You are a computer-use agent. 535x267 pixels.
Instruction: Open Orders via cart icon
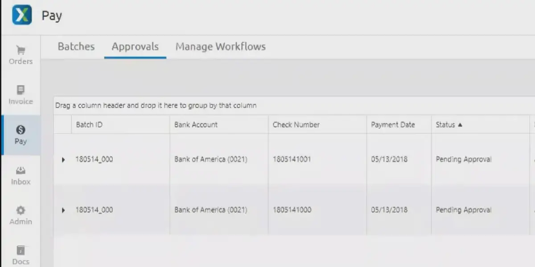(x=21, y=50)
